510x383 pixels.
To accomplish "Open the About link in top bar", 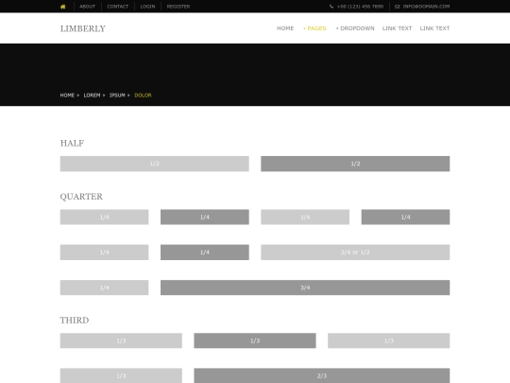I will click(88, 7).
